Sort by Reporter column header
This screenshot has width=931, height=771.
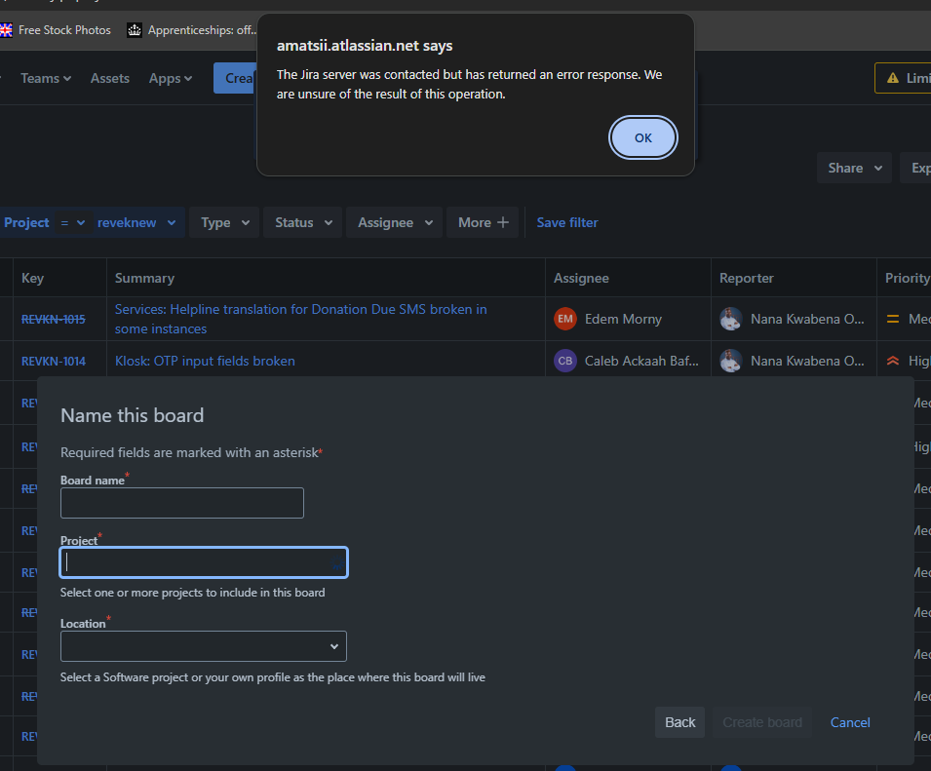point(747,278)
